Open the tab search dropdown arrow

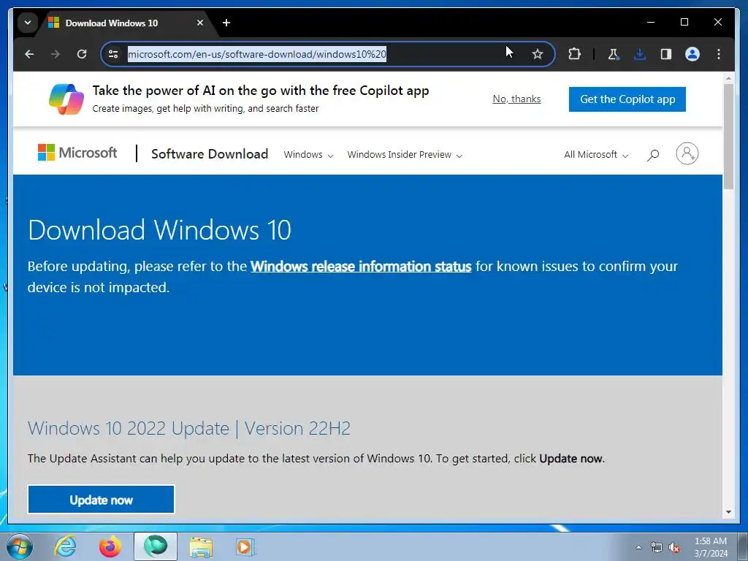click(x=28, y=23)
